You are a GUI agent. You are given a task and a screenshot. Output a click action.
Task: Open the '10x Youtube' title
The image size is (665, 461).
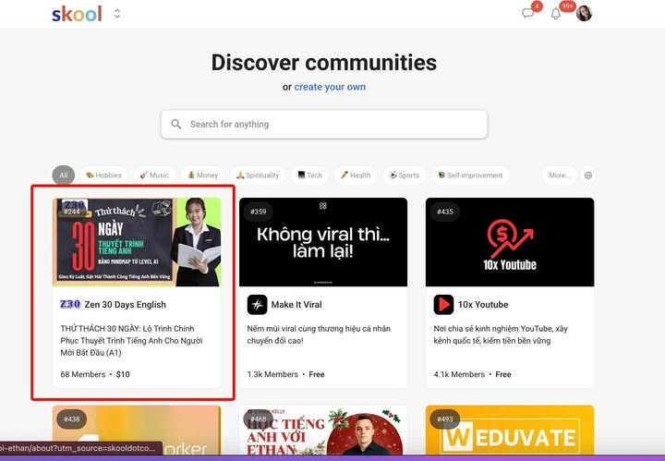click(483, 305)
